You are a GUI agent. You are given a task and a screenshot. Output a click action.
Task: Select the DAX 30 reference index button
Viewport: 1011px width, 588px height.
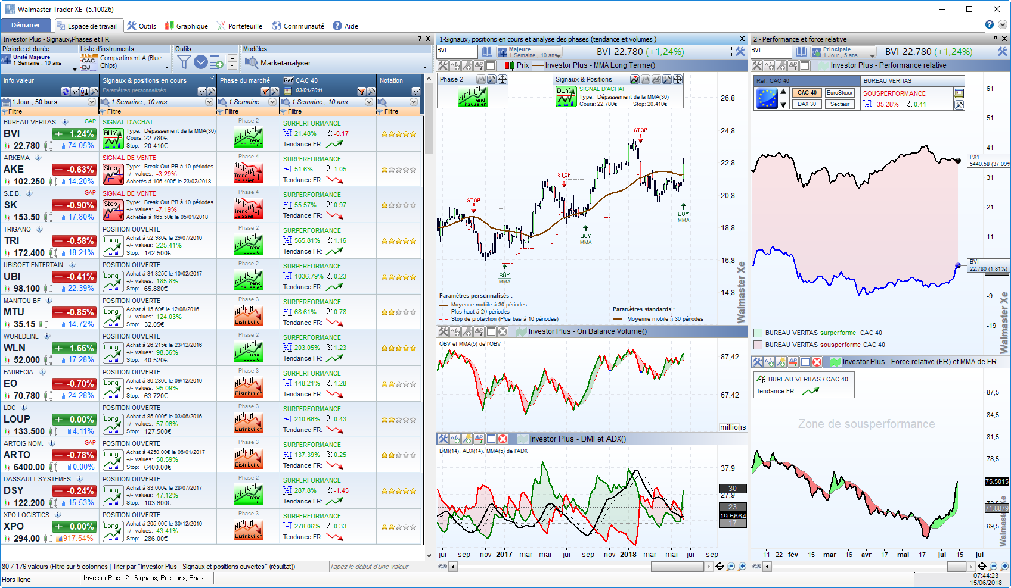click(807, 104)
